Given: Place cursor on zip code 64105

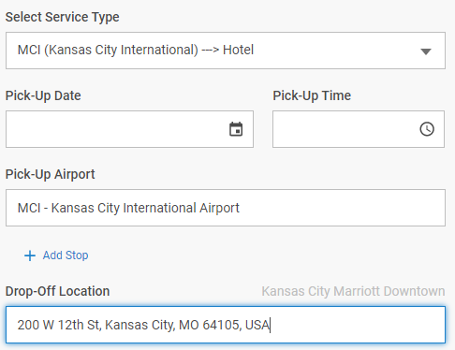Looking at the screenshot, I should point(221,325).
